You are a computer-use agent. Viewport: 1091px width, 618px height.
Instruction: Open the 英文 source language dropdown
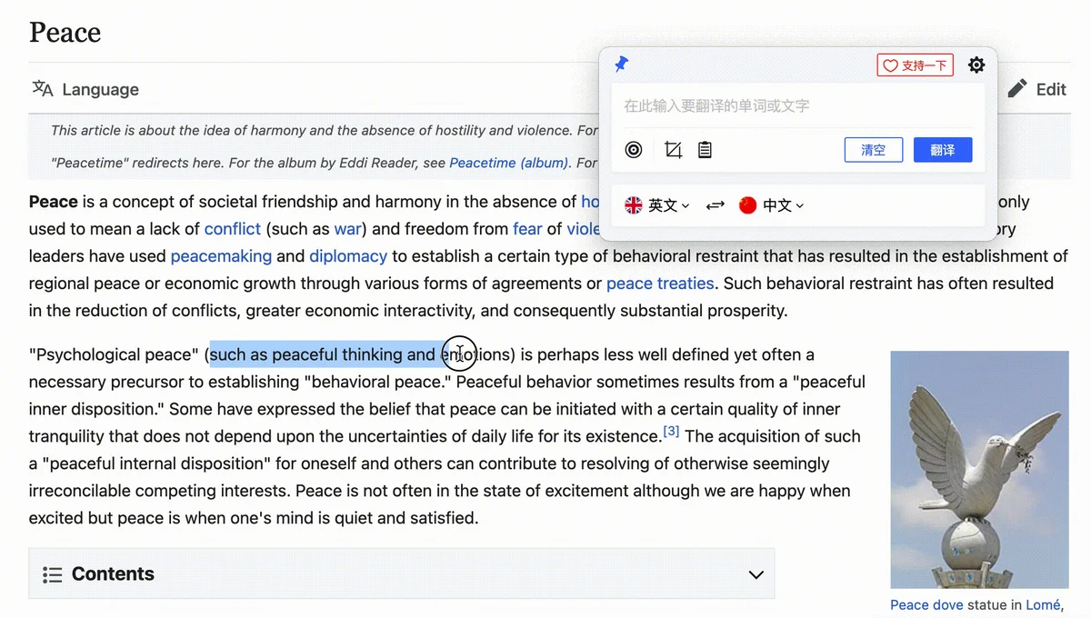(657, 205)
